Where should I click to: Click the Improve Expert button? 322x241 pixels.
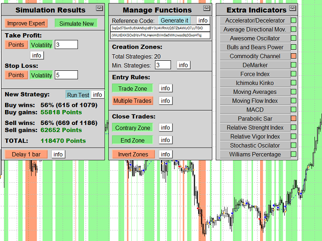(x=27, y=24)
